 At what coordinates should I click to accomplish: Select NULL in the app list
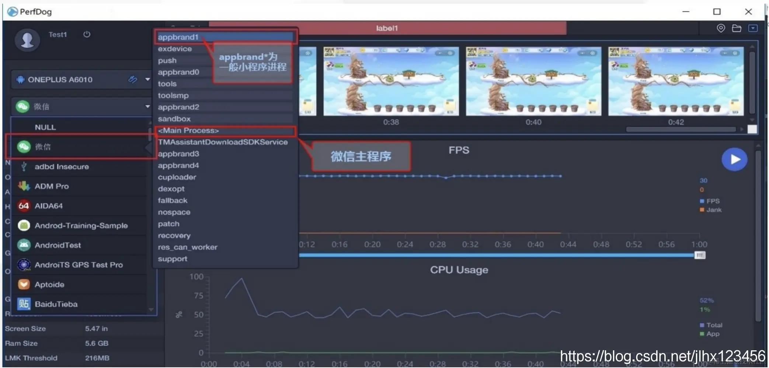tap(79, 127)
